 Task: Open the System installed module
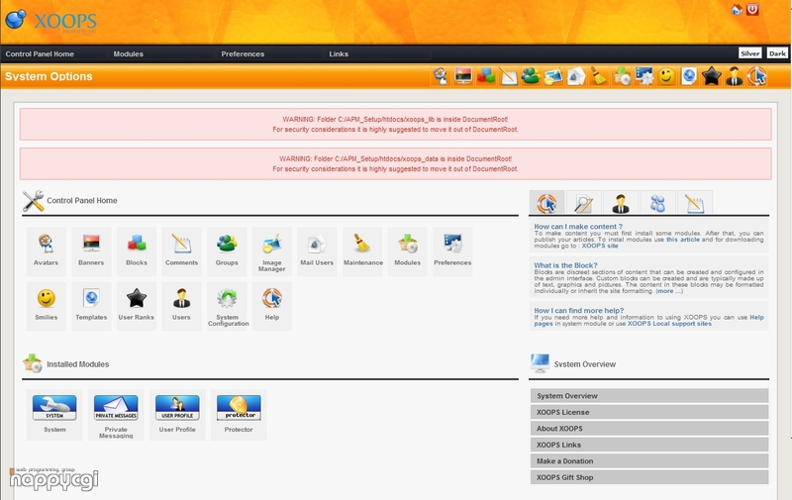pos(54,415)
